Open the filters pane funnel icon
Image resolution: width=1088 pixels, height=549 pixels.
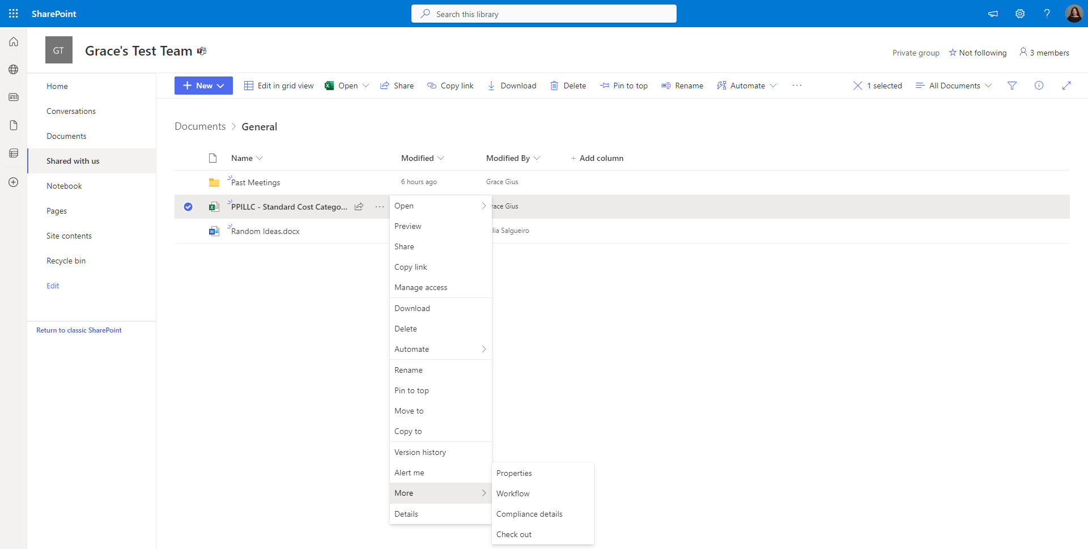[x=1012, y=86]
